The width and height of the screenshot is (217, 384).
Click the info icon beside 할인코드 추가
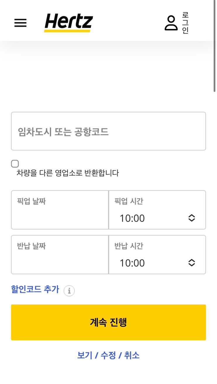pyautogui.click(x=69, y=291)
